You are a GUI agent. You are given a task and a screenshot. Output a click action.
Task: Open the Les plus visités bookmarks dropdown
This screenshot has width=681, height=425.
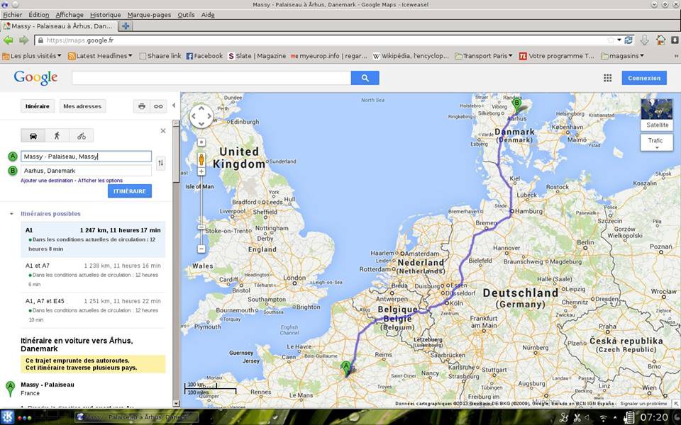(x=32, y=56)
